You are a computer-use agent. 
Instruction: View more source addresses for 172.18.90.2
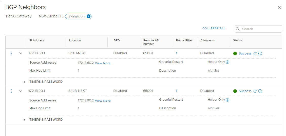[x=103, y=101]
